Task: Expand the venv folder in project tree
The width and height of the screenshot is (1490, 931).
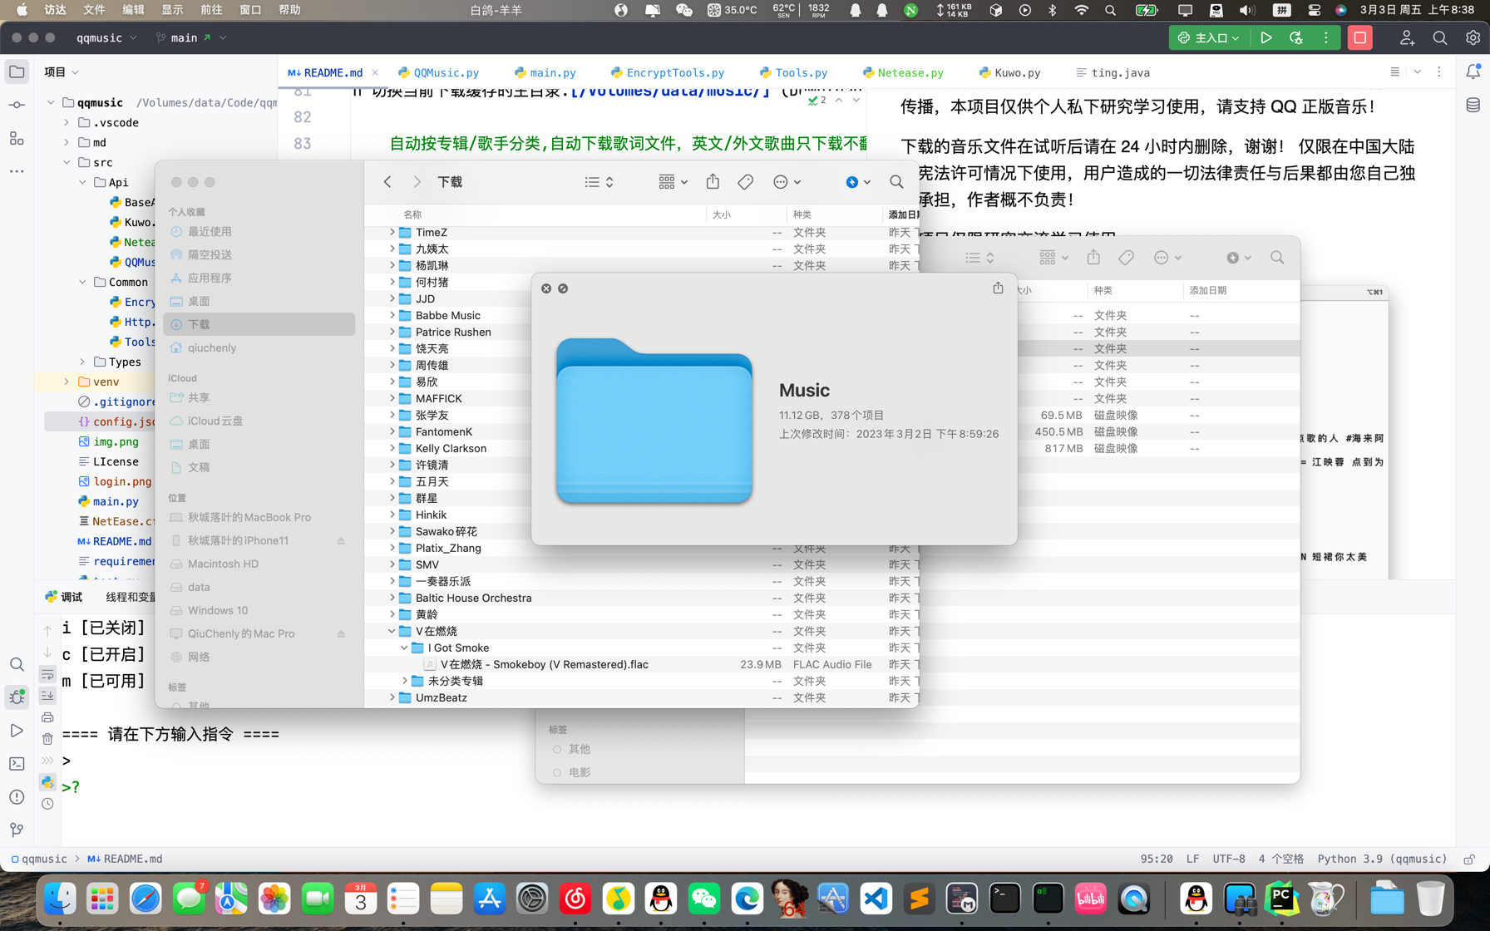Action: click(67, 382)
